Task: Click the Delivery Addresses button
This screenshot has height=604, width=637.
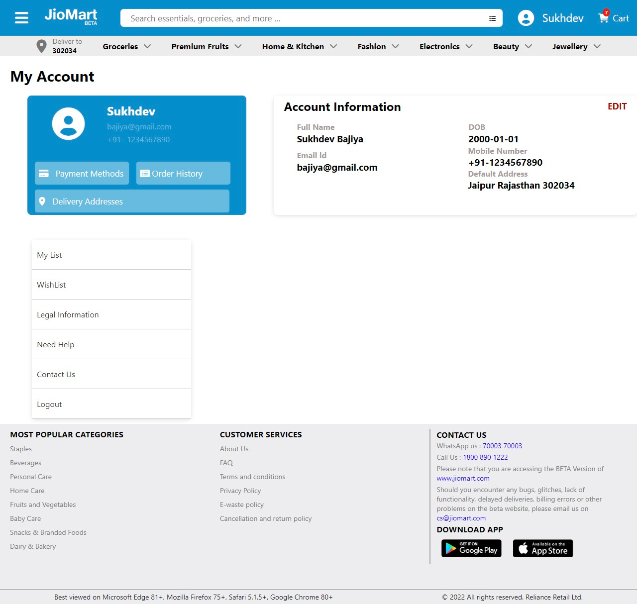Action: [132, 201]
